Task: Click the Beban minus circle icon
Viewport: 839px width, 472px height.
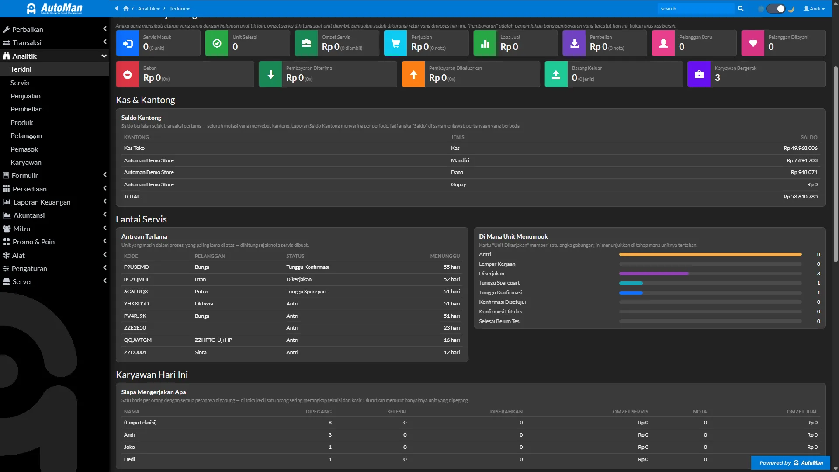Action: [x=128, y=74]
